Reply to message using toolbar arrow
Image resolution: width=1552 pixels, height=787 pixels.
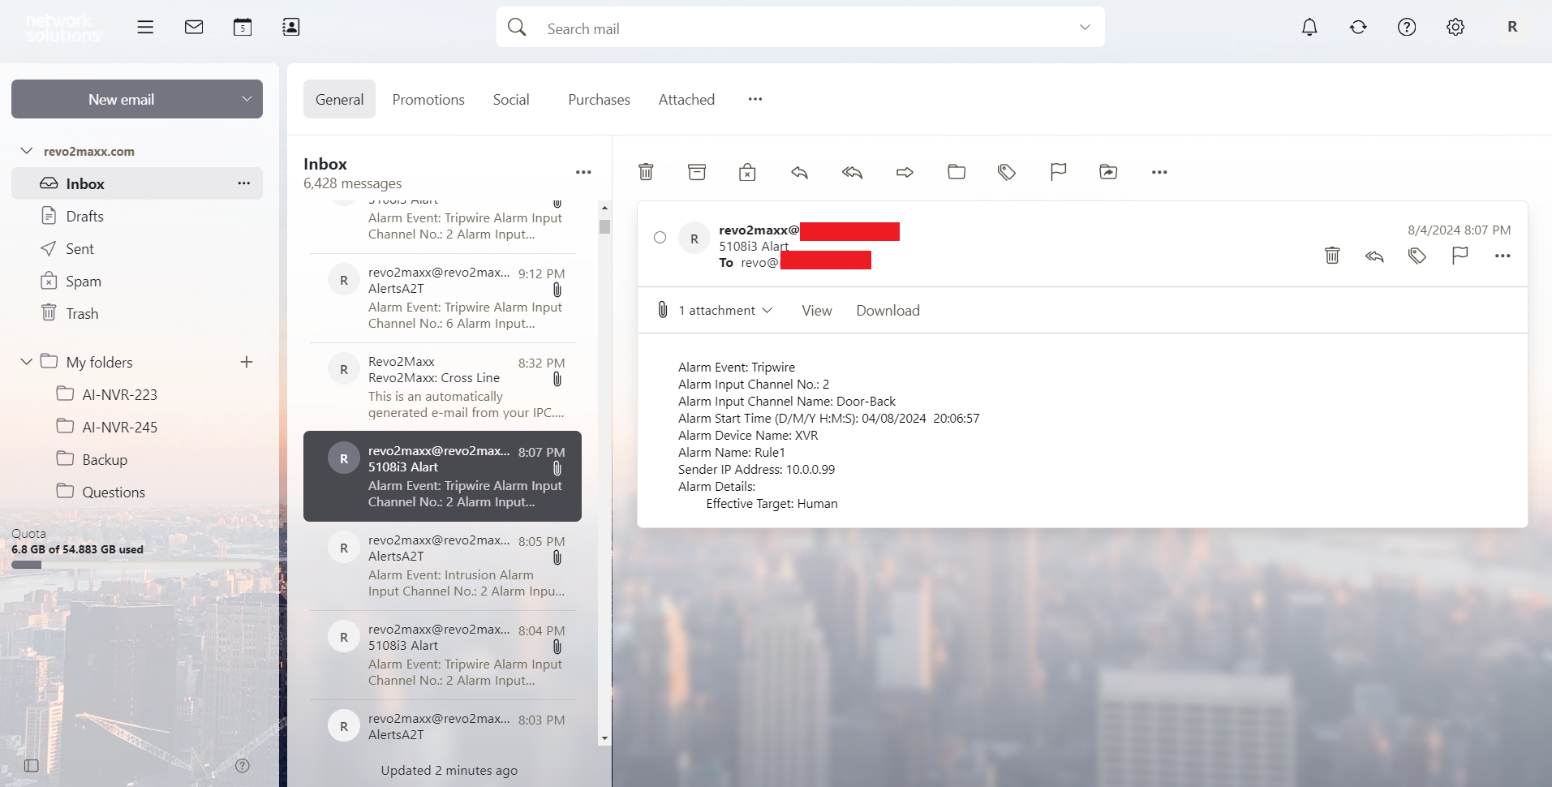pyautogui.click(x=800, y=172)
